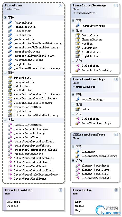The height and width of the screenshot is (217, 122).
Task: Select the _mouseButtonUpEventDictionary field
Action: click(36, 47)
